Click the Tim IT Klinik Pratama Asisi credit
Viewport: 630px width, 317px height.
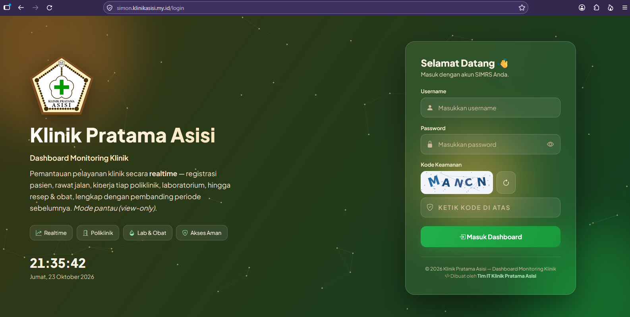point(506,276)
